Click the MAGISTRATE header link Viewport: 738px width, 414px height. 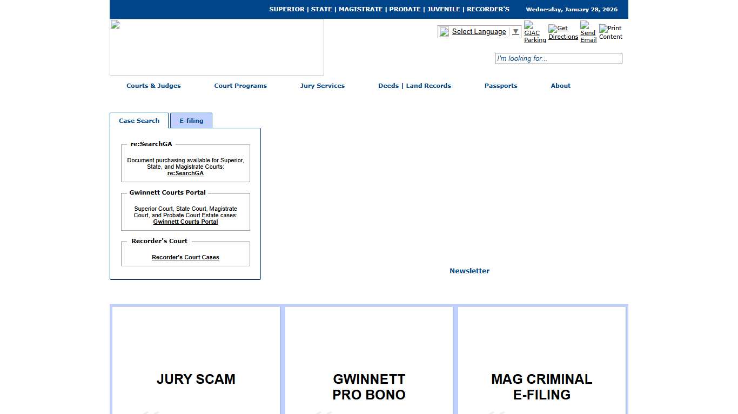(360, 9)
